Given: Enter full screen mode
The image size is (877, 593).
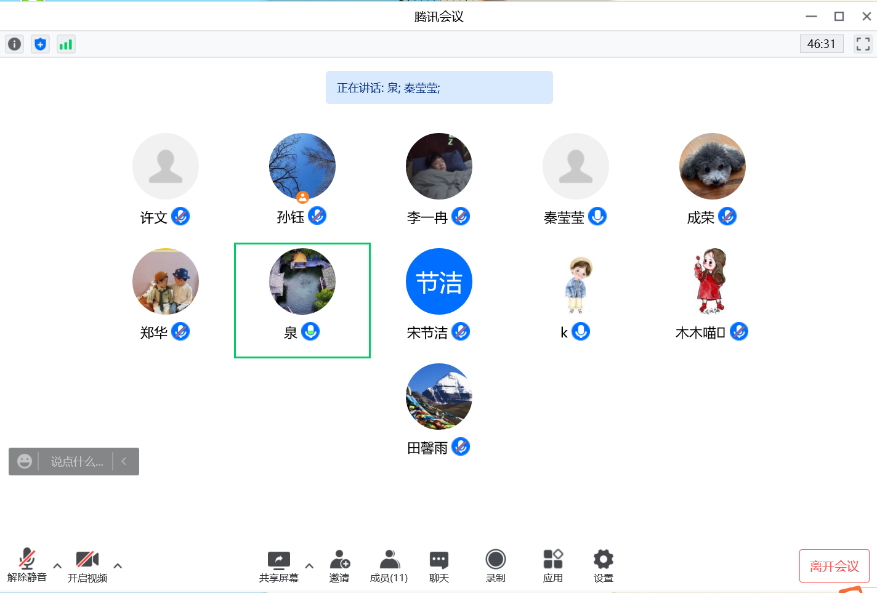Looking at the screenshot, I should [863, 44].
